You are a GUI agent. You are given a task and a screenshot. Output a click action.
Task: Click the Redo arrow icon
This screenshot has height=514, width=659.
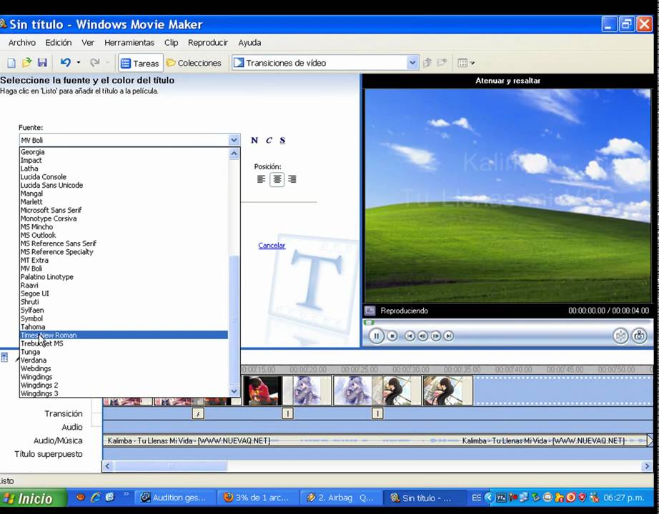pyautogui.click(x=95, y=63)
